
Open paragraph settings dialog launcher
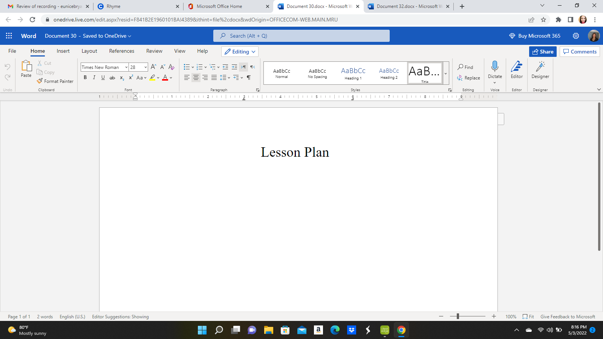[x=258, y=90]
